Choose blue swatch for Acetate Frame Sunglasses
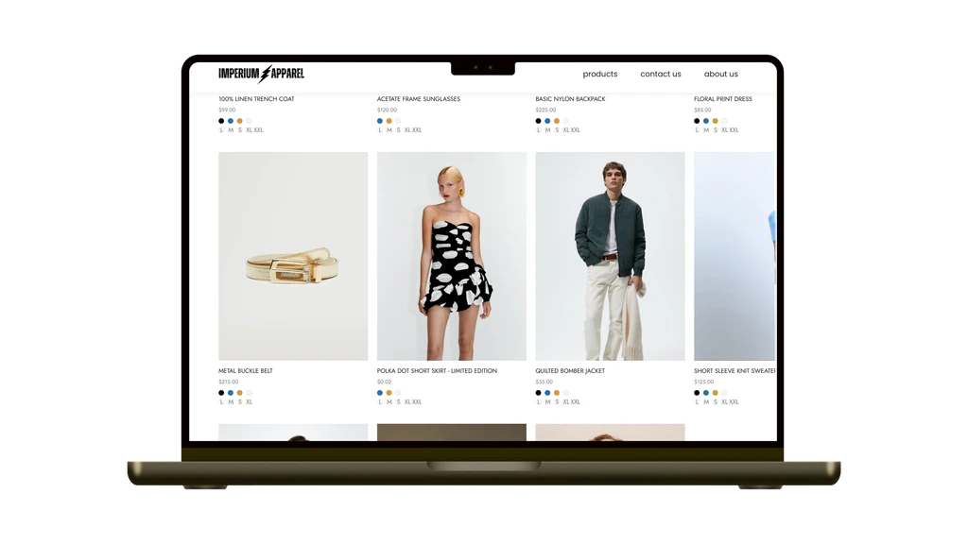This screenshot has width=968, height=544. point(380,121)
